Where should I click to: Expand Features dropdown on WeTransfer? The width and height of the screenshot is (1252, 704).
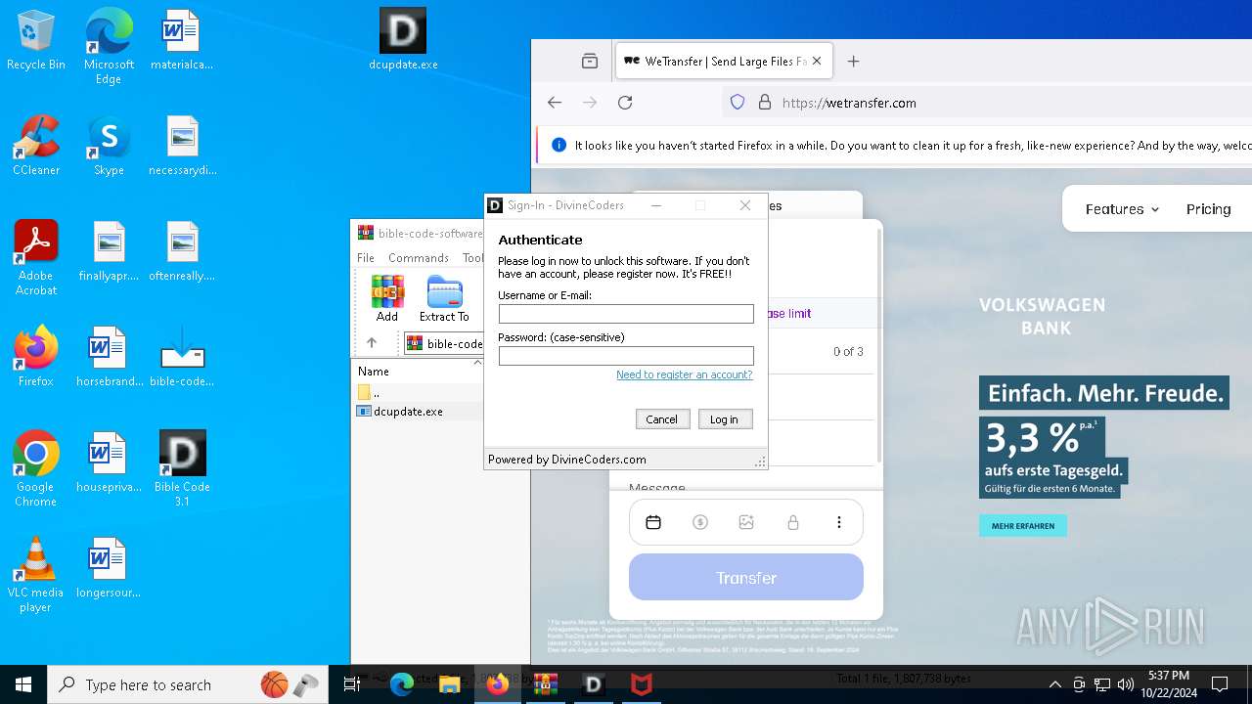pyautogui.click(x=1122, y=209)
